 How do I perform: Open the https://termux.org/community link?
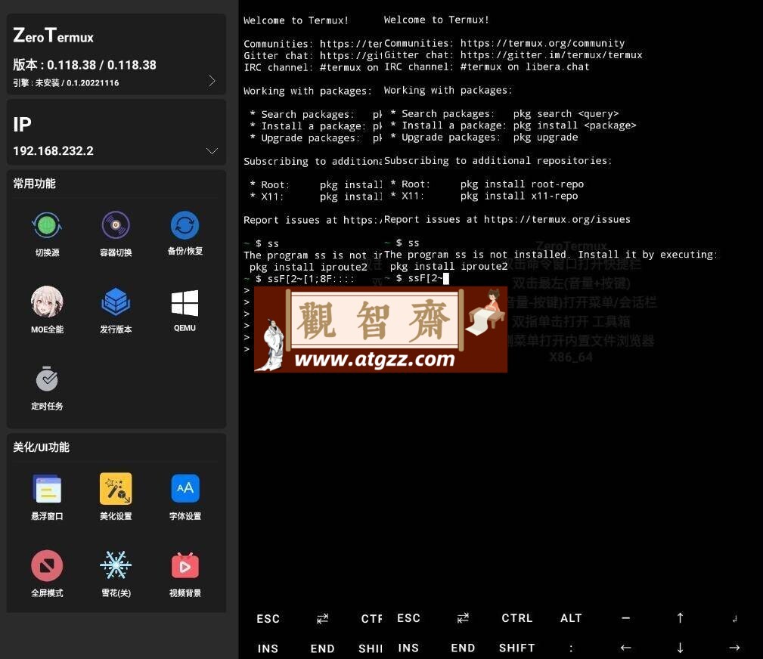542,43
